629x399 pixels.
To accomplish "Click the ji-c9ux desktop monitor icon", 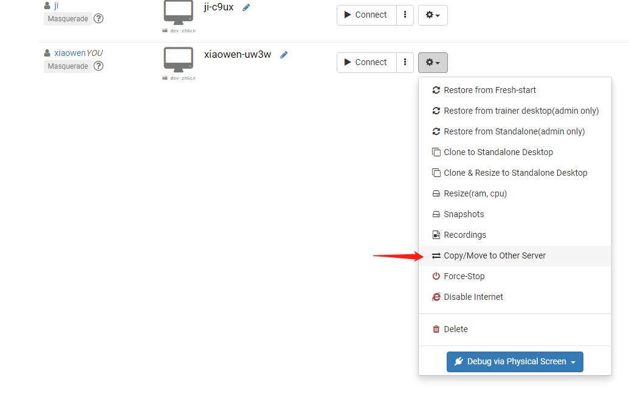I will (179, 13).
